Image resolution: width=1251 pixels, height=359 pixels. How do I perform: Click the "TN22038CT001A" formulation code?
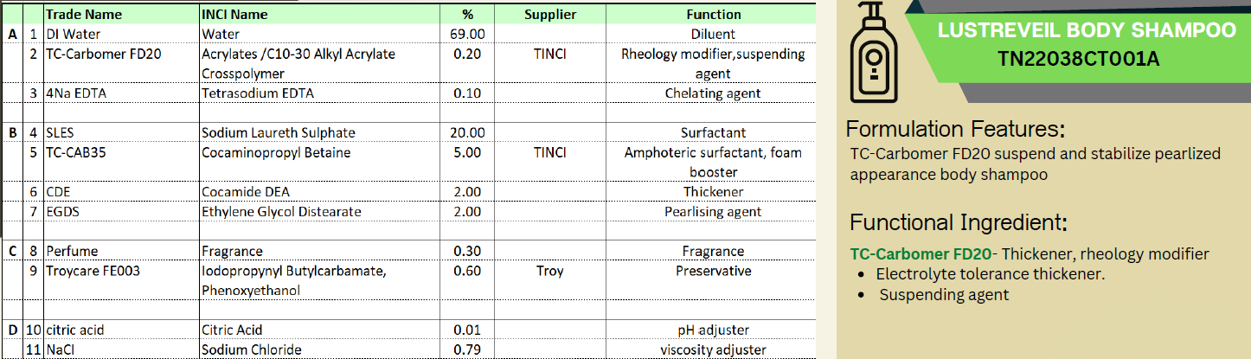[x=1078, y=60]
